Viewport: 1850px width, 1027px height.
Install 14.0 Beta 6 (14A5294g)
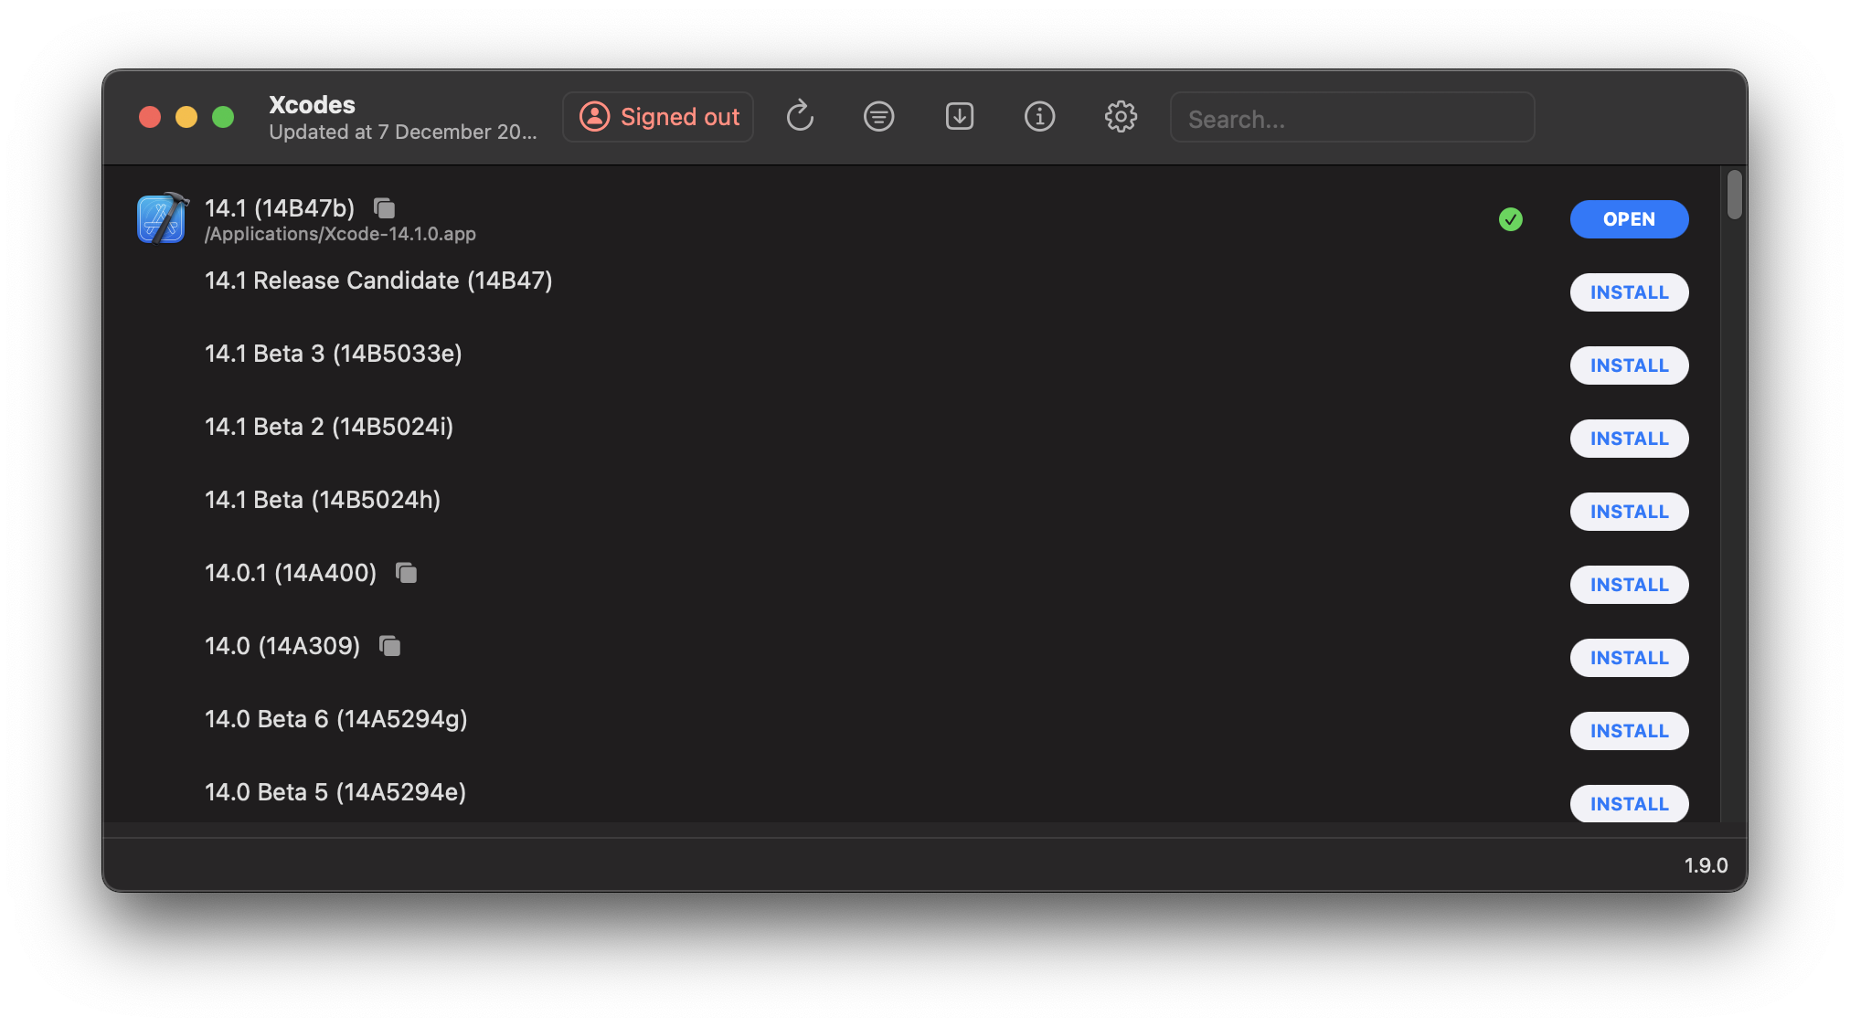(1629, 731)
